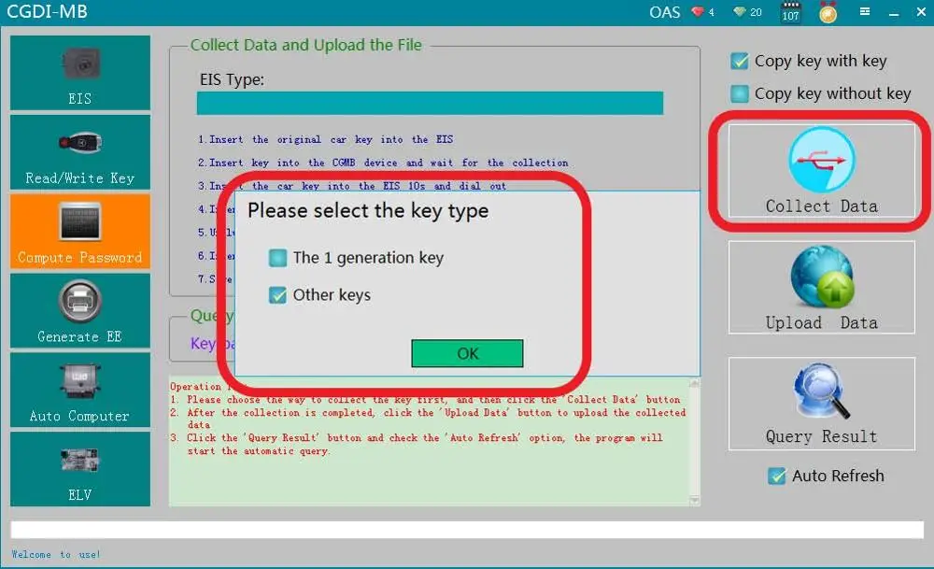Open the hamburger menu in title bar
This screenshot has height=569, width=934.
(865, 11)
